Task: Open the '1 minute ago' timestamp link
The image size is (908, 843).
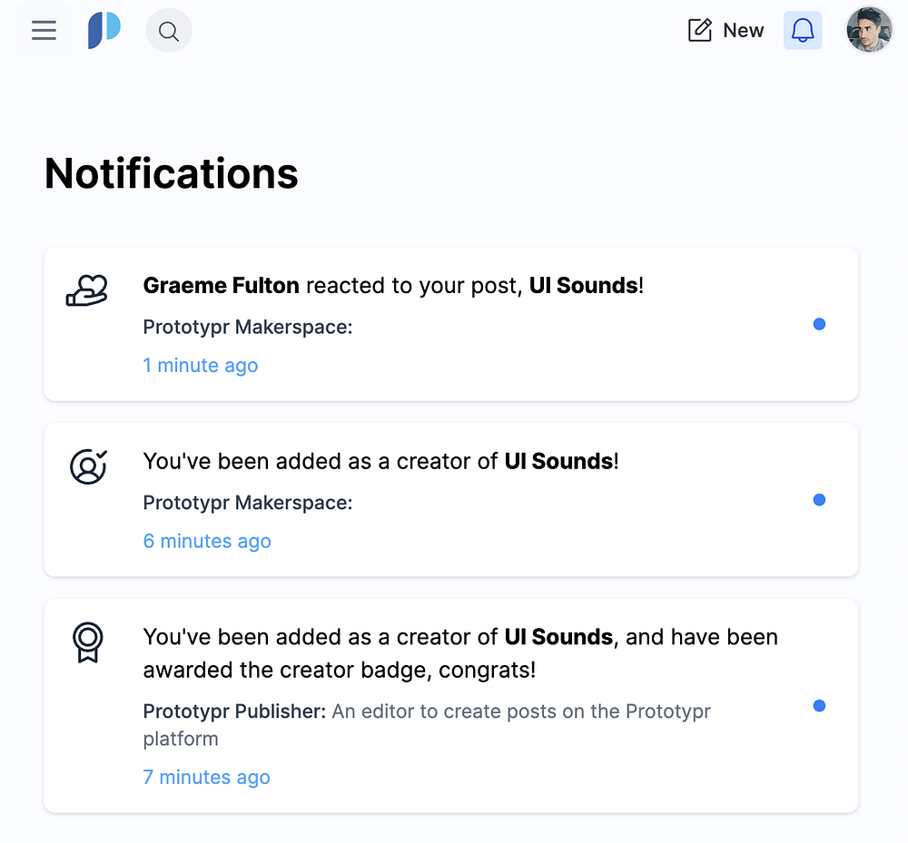Action: tap(201, 366)
